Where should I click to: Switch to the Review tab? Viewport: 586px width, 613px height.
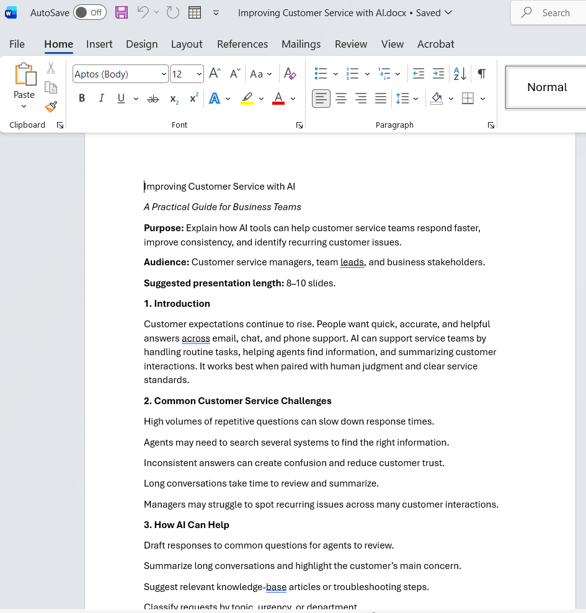pyautogui.click(x=350, y=44)
